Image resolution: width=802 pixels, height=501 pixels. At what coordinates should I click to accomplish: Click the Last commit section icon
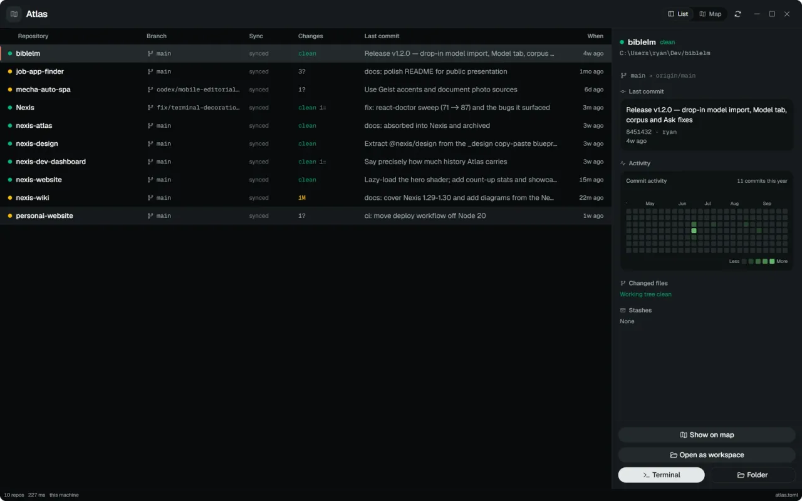[623, 91]
